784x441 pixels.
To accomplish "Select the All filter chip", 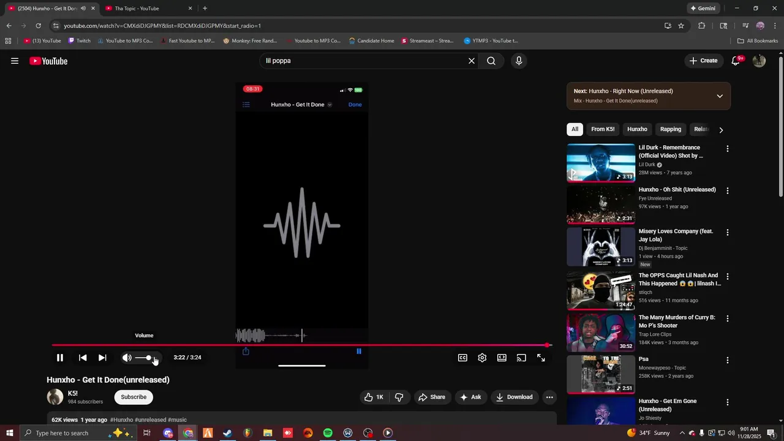I will 575,129.
